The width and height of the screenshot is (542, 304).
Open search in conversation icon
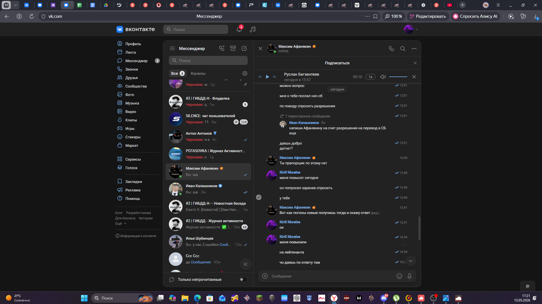pyautogui.click(x=403, y=49)
